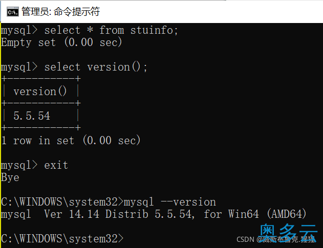Image resolution: width=323 pixels, height=248 pixels.
Task: Click the mysql --version command text
Action: (x=170, y=202)
